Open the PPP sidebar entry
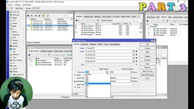 (14, 21)
